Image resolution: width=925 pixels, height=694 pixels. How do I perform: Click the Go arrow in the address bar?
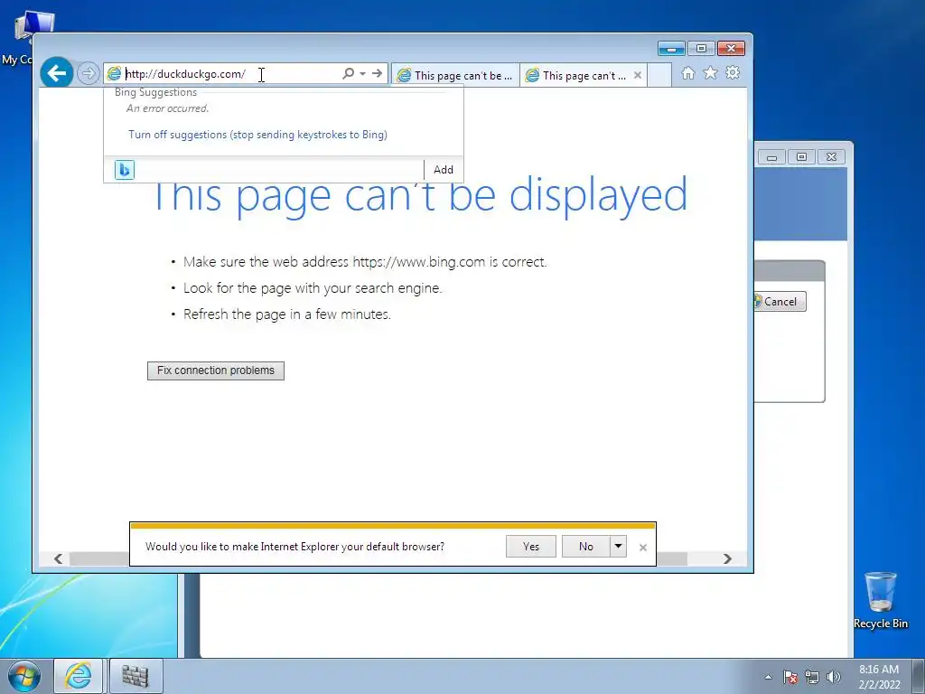tap(377, 73)
